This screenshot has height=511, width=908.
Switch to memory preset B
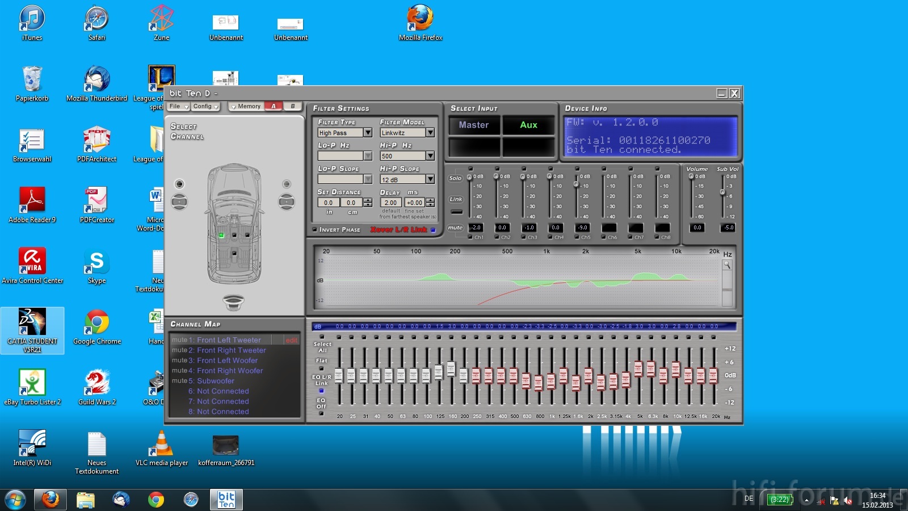tap(293, 106)
